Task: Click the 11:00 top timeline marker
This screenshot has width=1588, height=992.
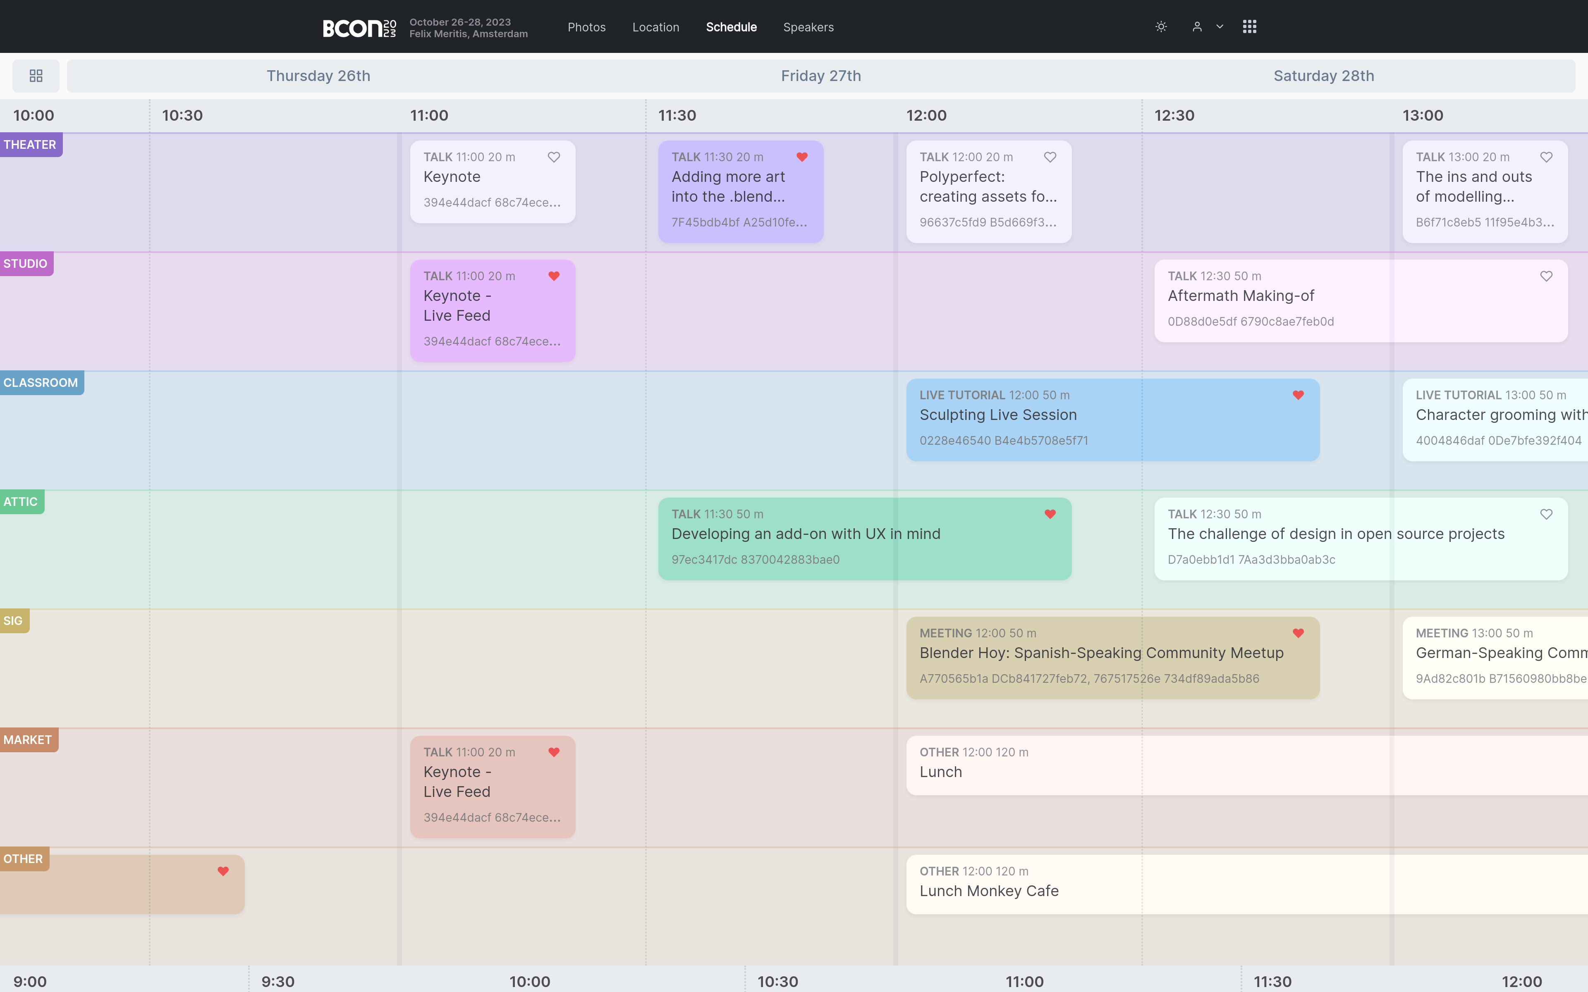Action: pyautogui.click(x=429, y=115)
